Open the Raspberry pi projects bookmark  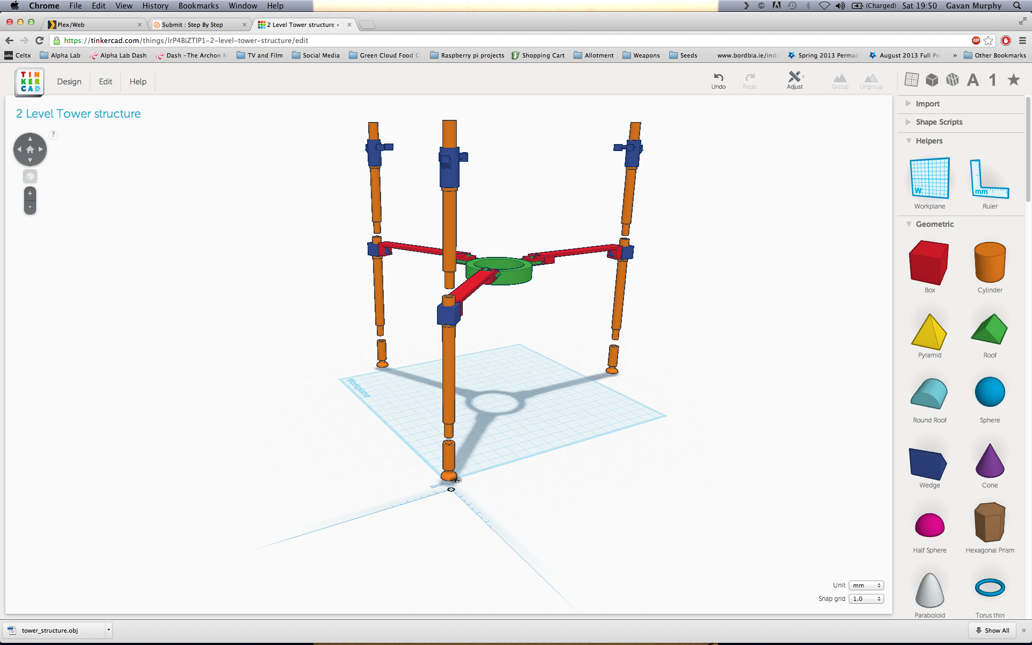point(467,55)
